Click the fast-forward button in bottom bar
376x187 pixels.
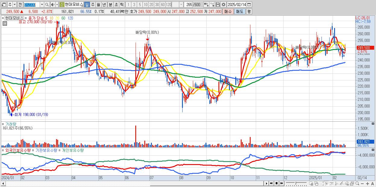(x=282, y=183)
